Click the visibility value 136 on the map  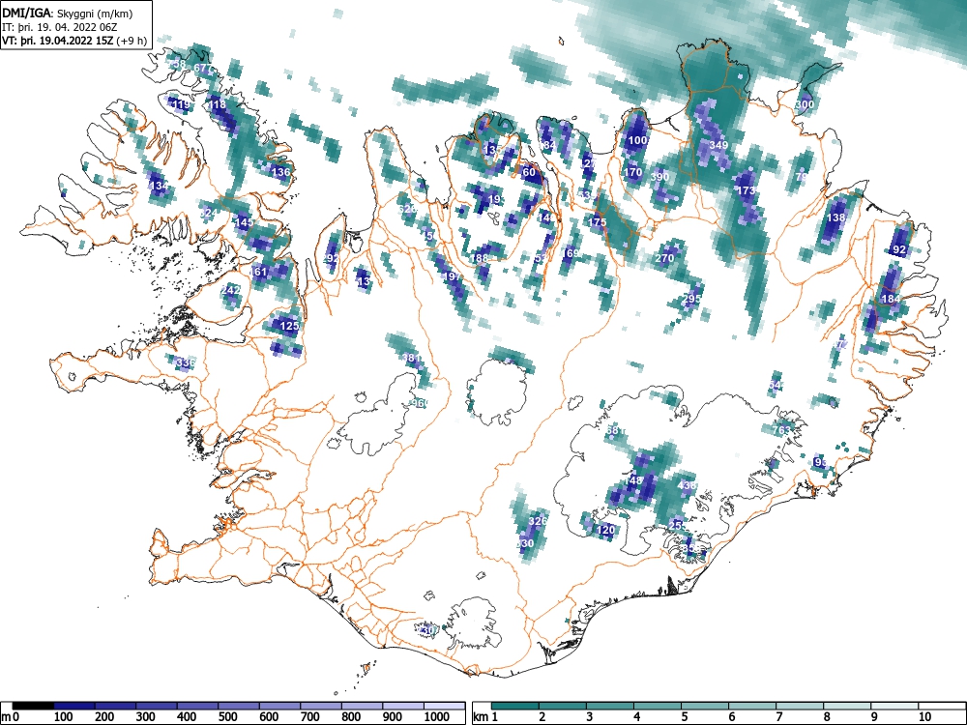280,172
